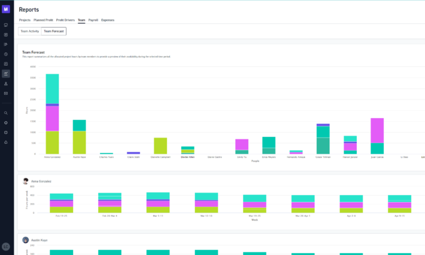Open the Profit Drivers tab
The image size is (425, 255).
pos(66,20)
